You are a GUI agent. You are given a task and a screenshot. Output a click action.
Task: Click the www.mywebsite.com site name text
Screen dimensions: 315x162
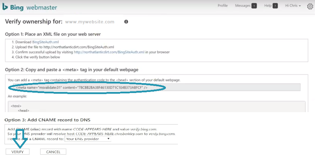(x=89, y=22)
